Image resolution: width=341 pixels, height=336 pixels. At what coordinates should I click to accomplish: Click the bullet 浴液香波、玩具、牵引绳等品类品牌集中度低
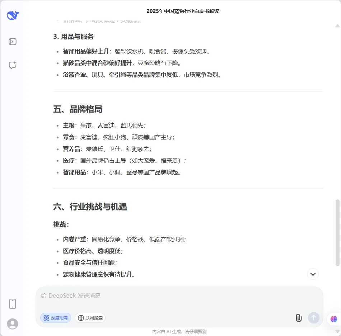142,75
